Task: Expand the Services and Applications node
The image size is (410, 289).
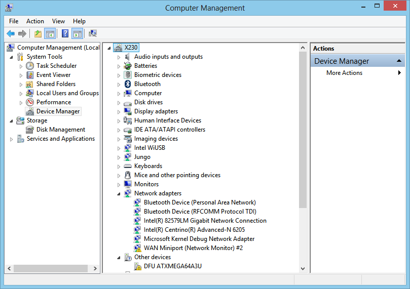Action: 11,139
